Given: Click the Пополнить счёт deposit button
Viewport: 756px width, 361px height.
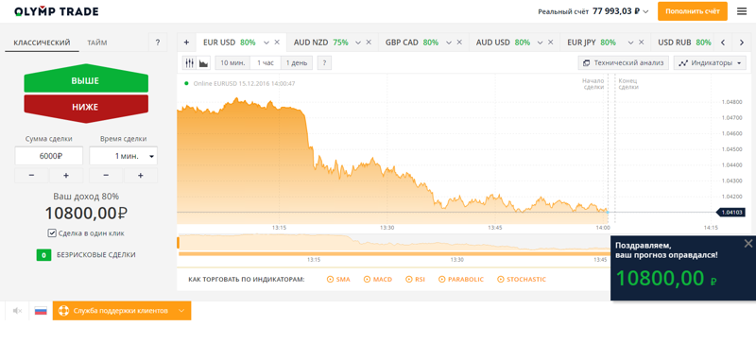Looking at the screenshot, I should (x=693, y=11).
